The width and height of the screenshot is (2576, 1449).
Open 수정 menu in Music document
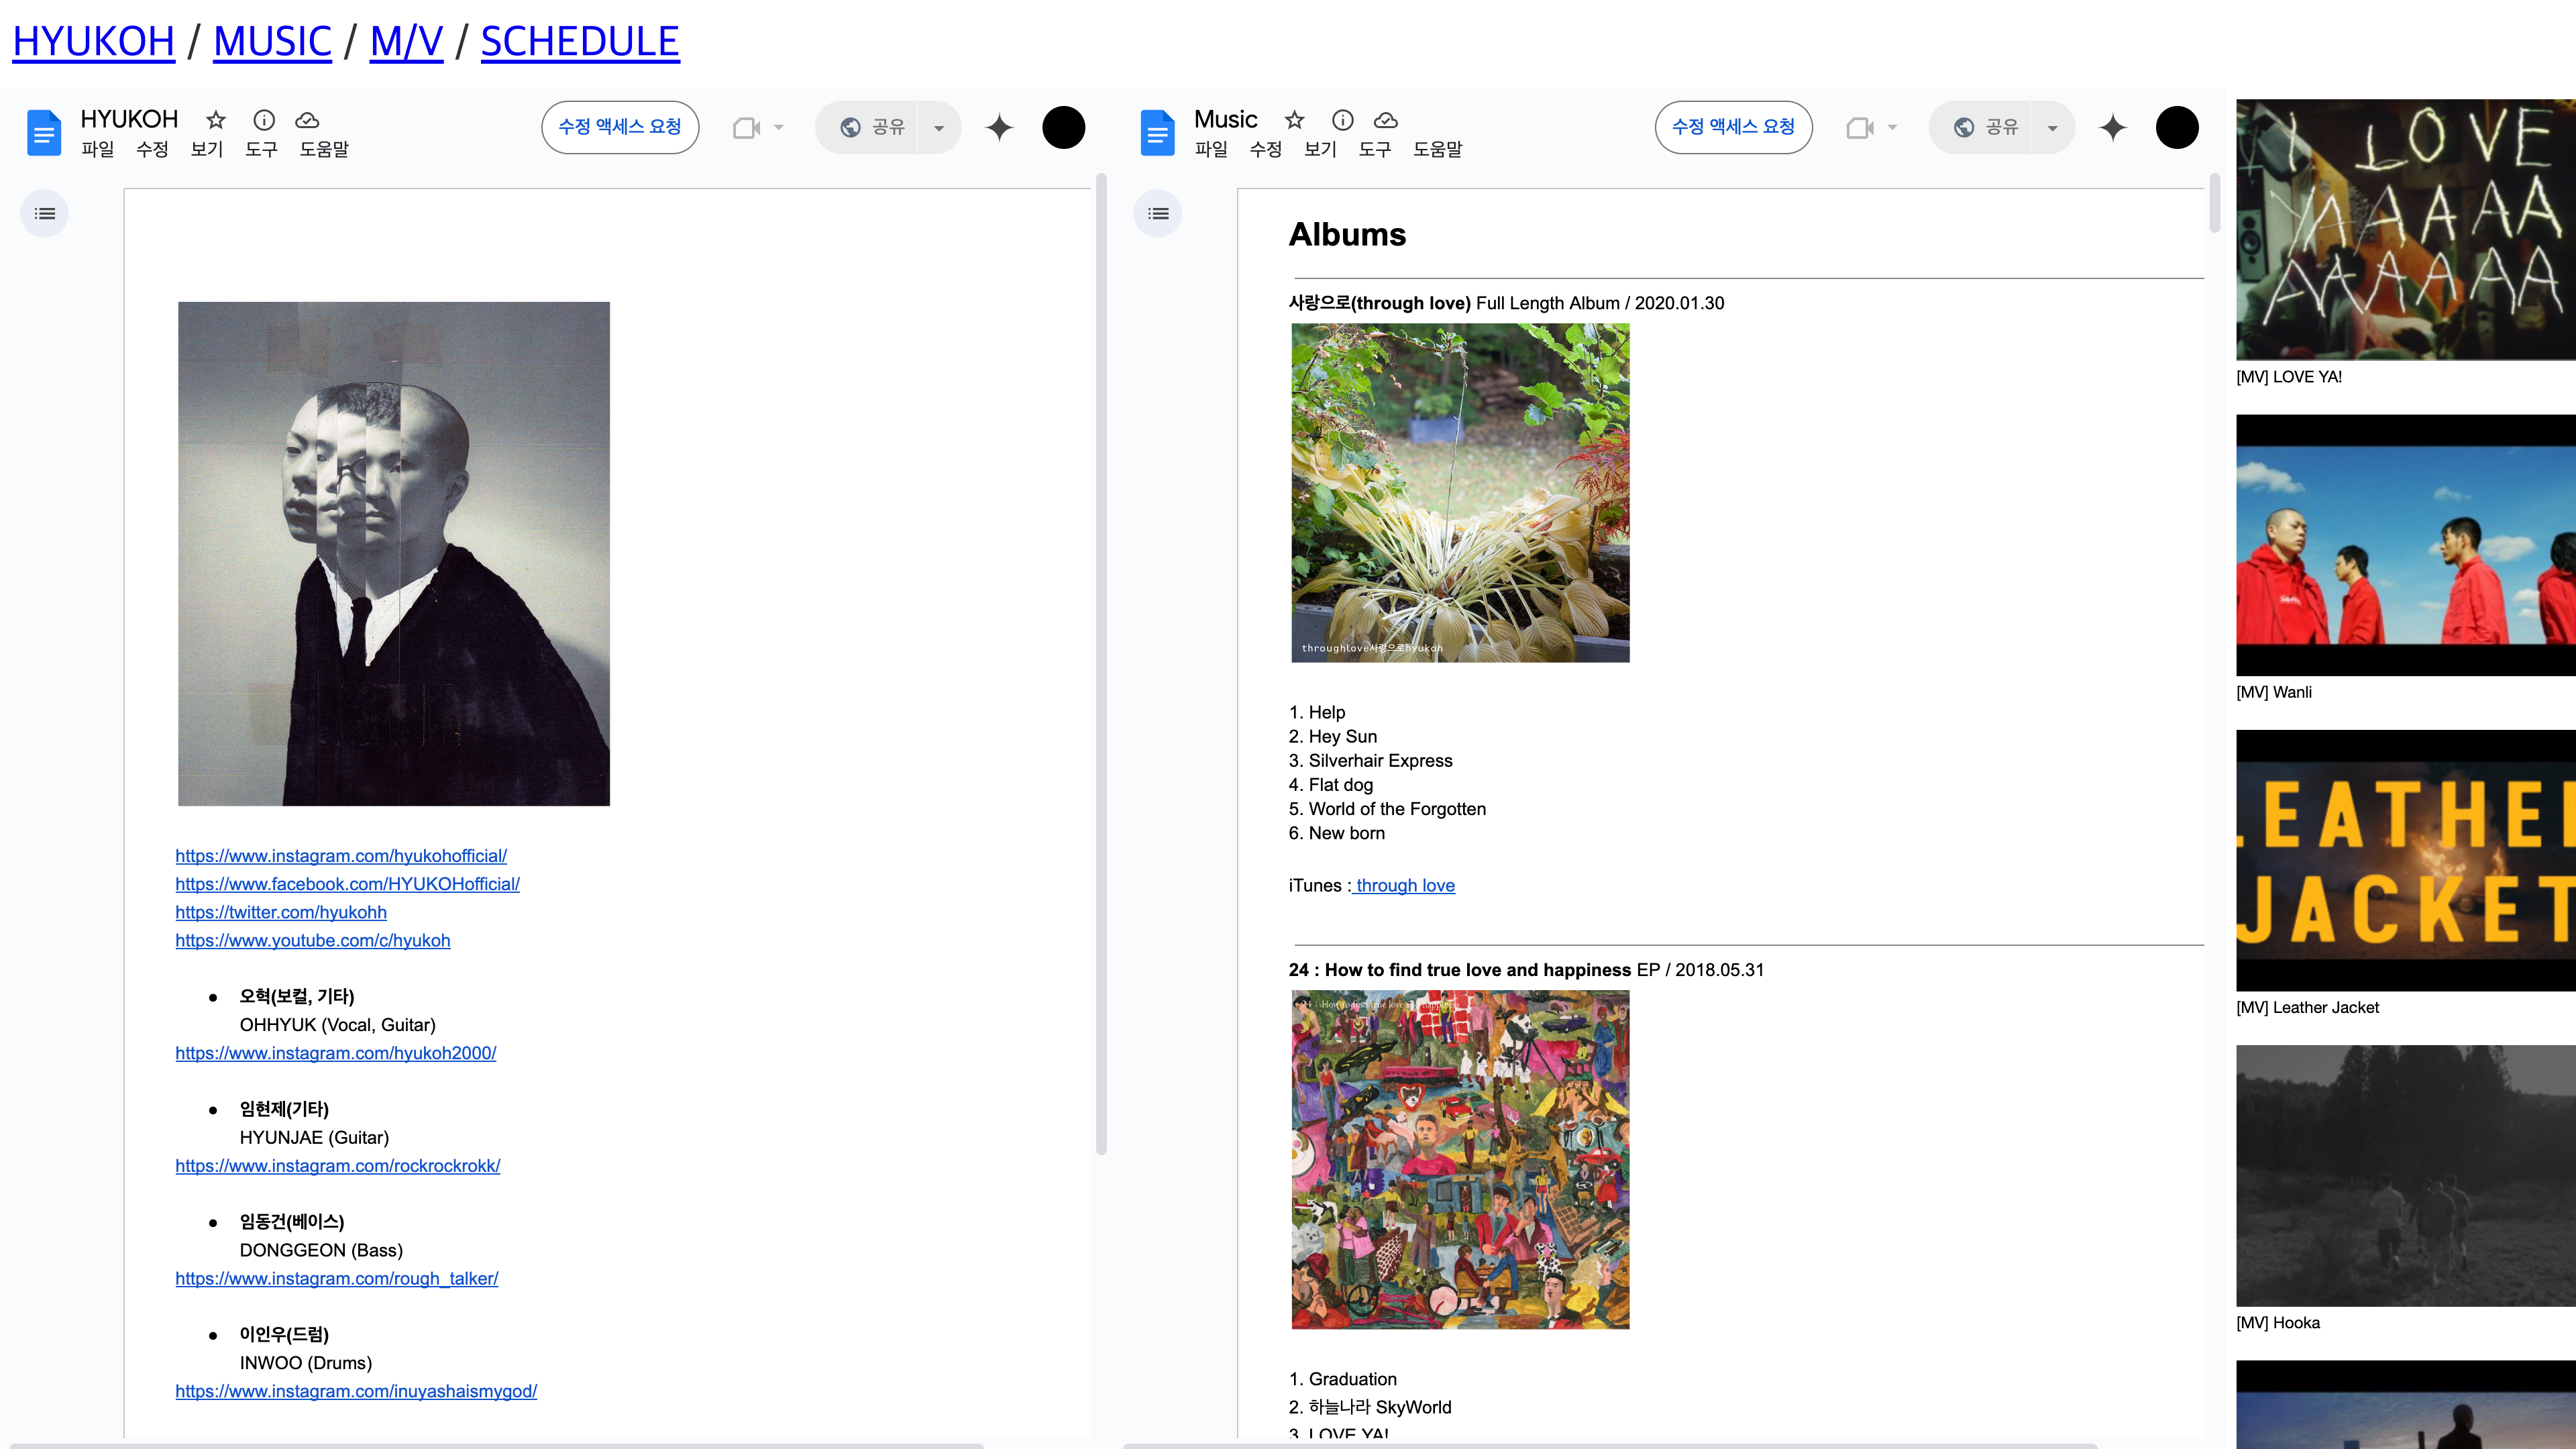(1266, 149)
